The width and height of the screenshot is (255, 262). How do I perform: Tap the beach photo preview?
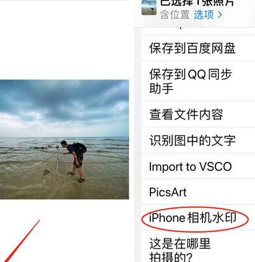coord(64,140)
